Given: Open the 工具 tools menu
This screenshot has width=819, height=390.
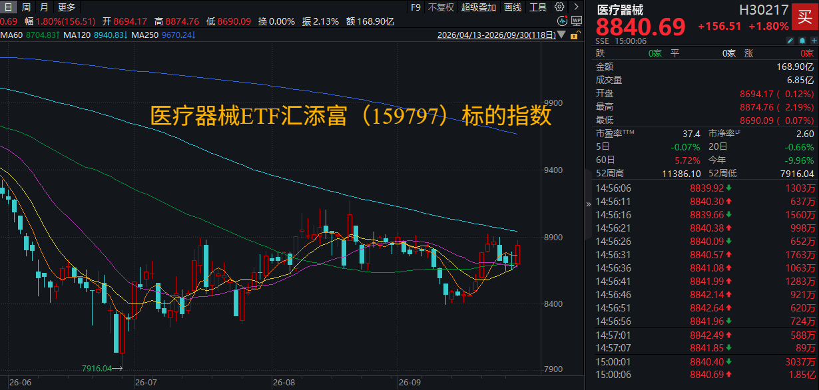Looking at the screenshot, I should (x=538, y=7).
